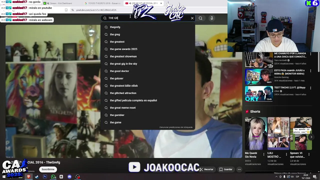Expand hidden system tray icons chevron

tap(276, 177)
